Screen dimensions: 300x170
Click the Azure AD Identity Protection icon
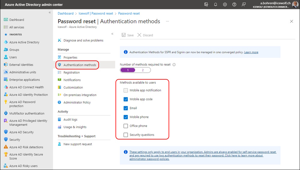click(x=6, y=95)
